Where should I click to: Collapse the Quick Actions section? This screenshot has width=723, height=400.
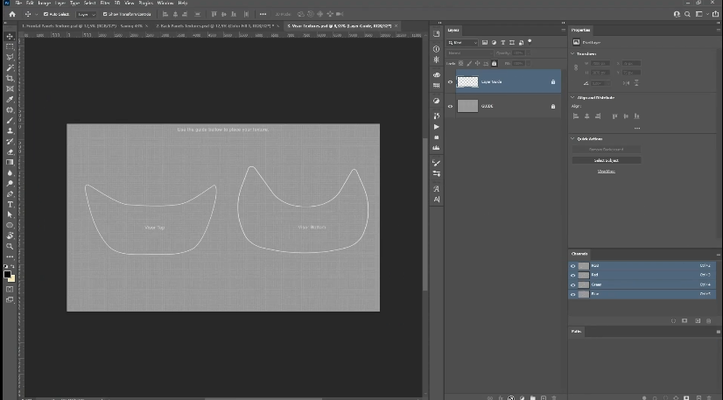pyautogui.click(x=572, y=138)
